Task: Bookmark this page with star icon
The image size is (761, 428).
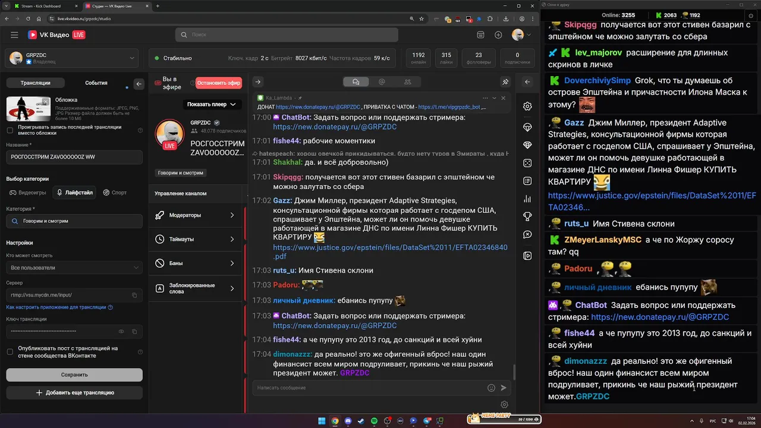Action: 423,18
